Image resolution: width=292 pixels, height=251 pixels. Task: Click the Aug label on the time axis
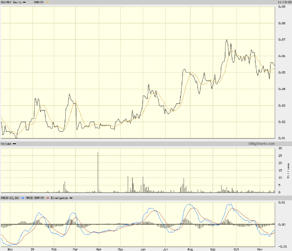tap(190, 249)
